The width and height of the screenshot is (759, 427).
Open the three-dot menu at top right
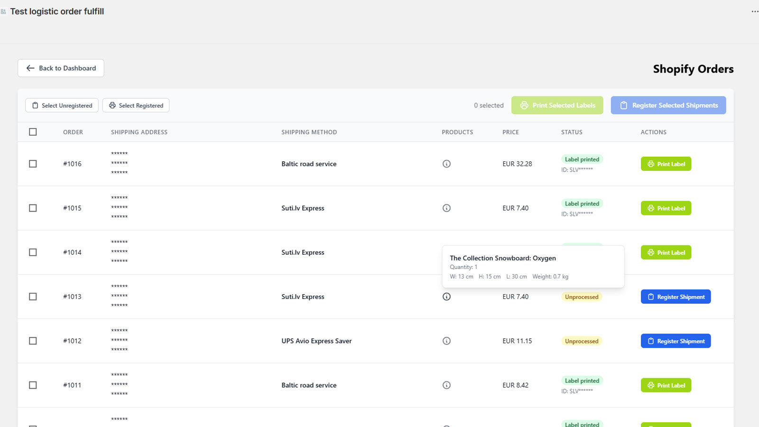tap(755, 11)
